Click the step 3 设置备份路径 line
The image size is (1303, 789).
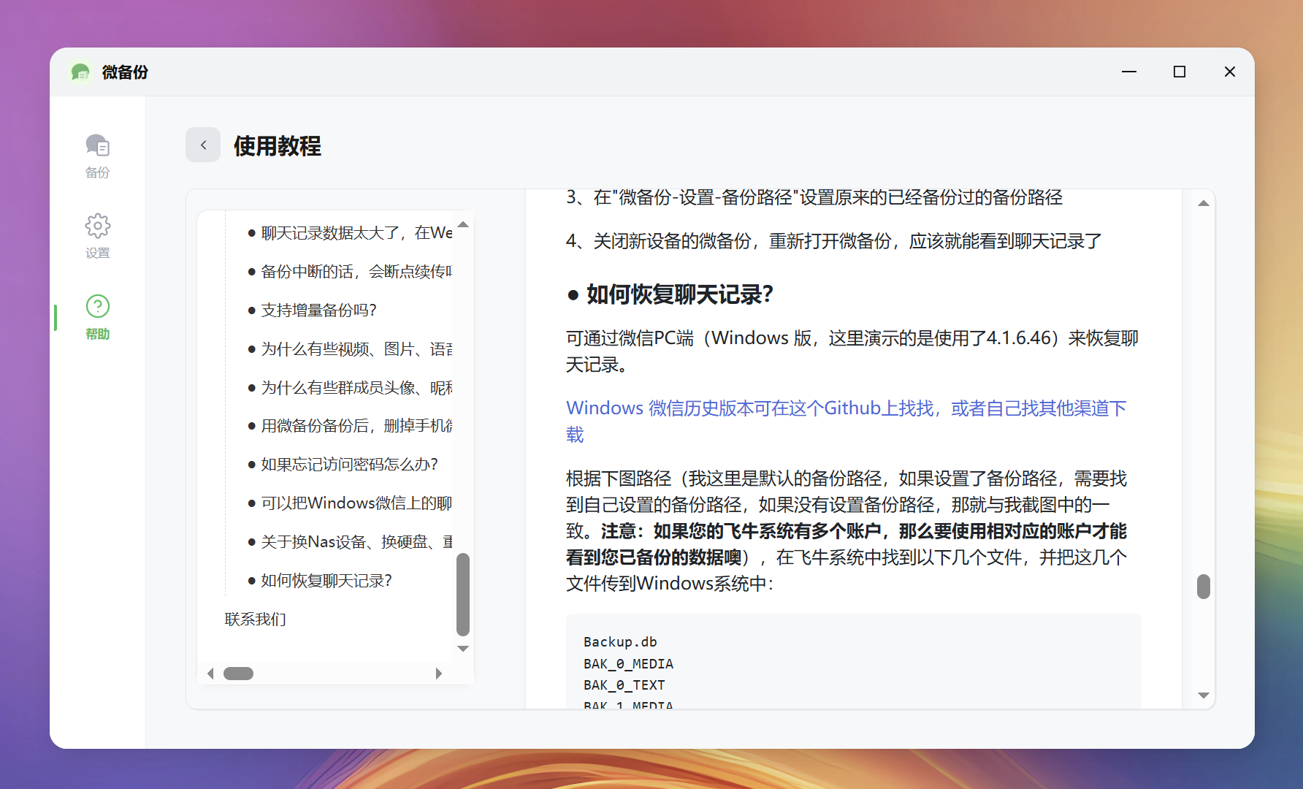click(x=814, y=197)
